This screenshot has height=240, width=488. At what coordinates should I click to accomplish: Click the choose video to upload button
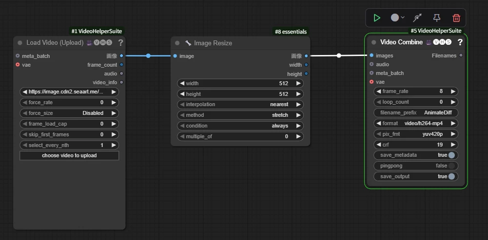click(x=69, y=156)
